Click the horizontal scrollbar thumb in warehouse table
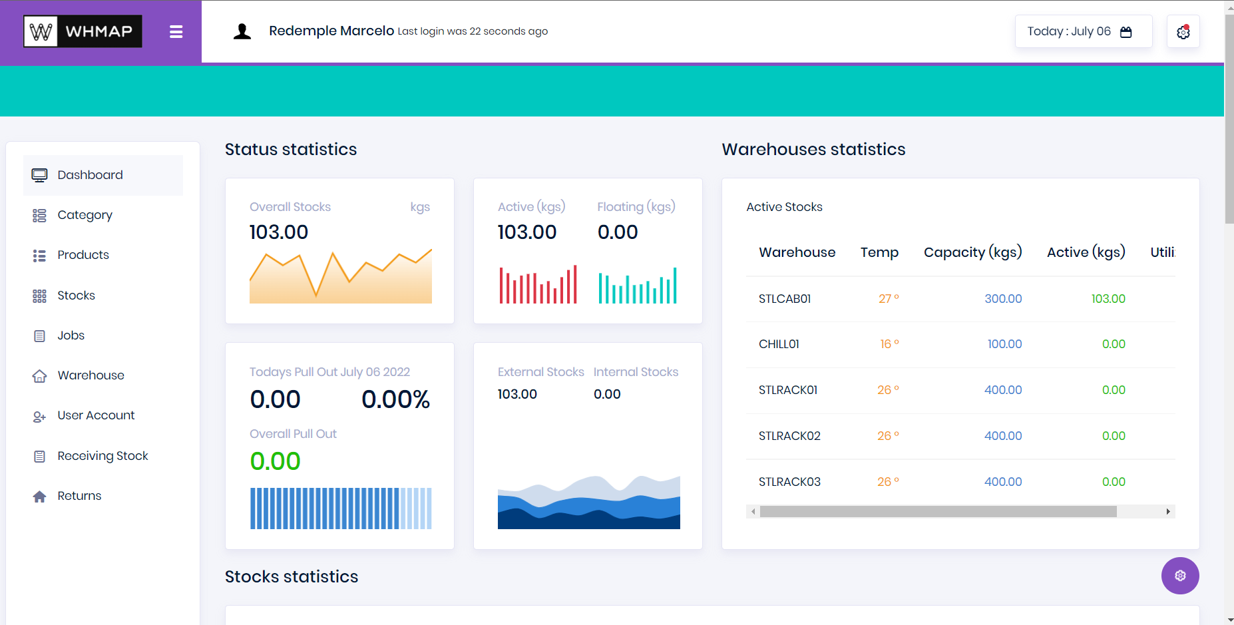 click(x=938, y=512)
